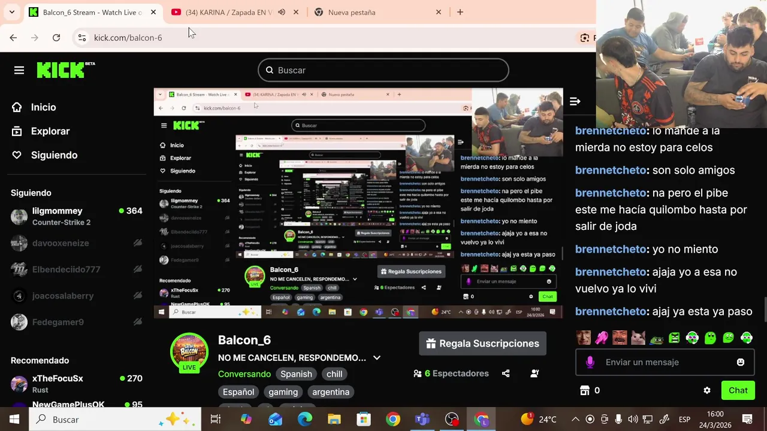Insert the pink clapping hands emote
The width and height of the screenshot is (767, 431).
pyautogui.click(x=602, y=338)
